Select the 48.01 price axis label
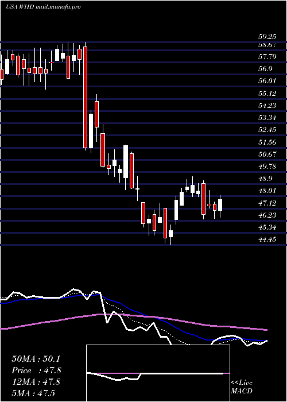 (267, 191)
